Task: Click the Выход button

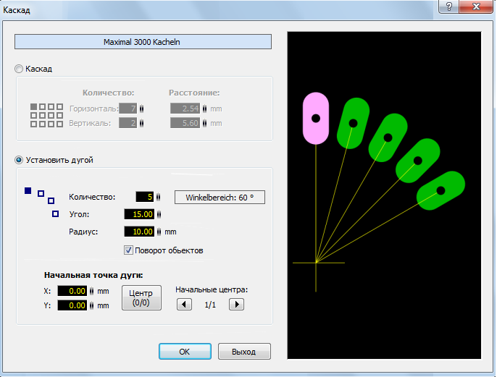Action: pyautogui.click(x=244, y=352)
